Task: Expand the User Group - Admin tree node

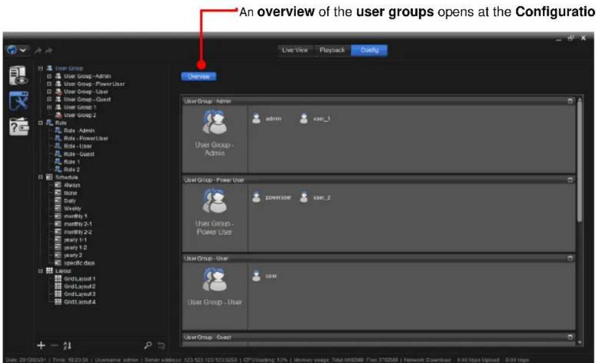Action: 49,76
